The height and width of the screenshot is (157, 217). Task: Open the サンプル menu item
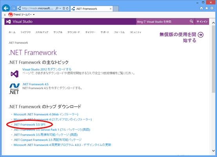click(x=58, y=32)
